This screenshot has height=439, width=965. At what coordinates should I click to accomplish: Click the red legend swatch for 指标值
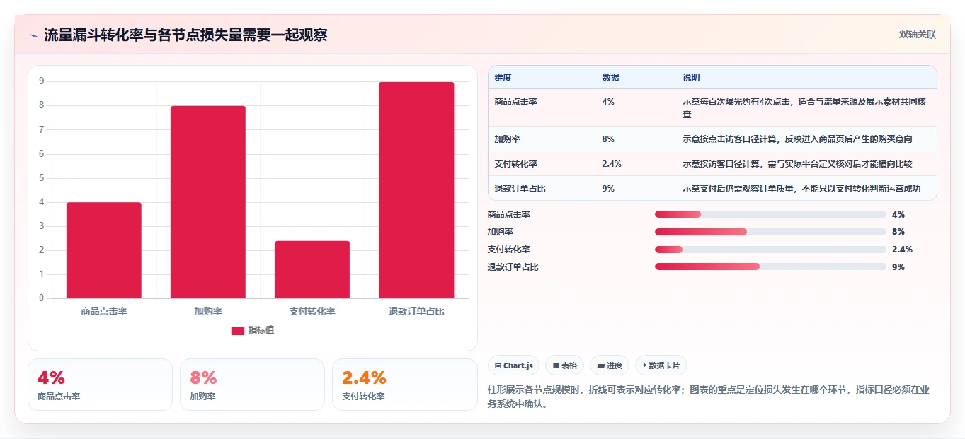pyautogui.click(x=238, y=330)
